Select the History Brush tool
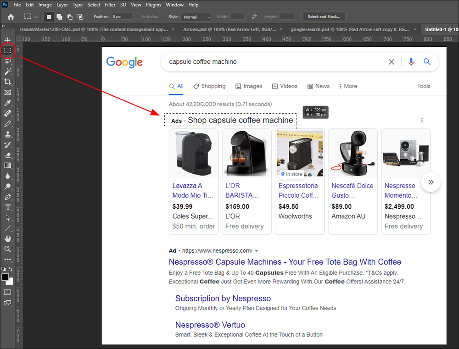This screenshot has height=349, width=459. coord(8,145)
